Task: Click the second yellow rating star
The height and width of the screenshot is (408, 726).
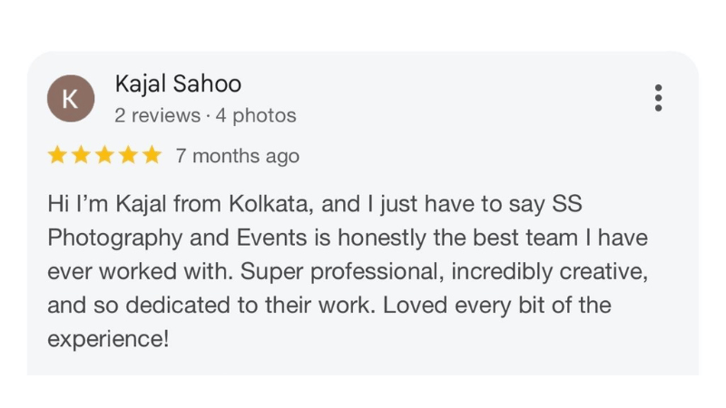Action: (x=81, y=156)
